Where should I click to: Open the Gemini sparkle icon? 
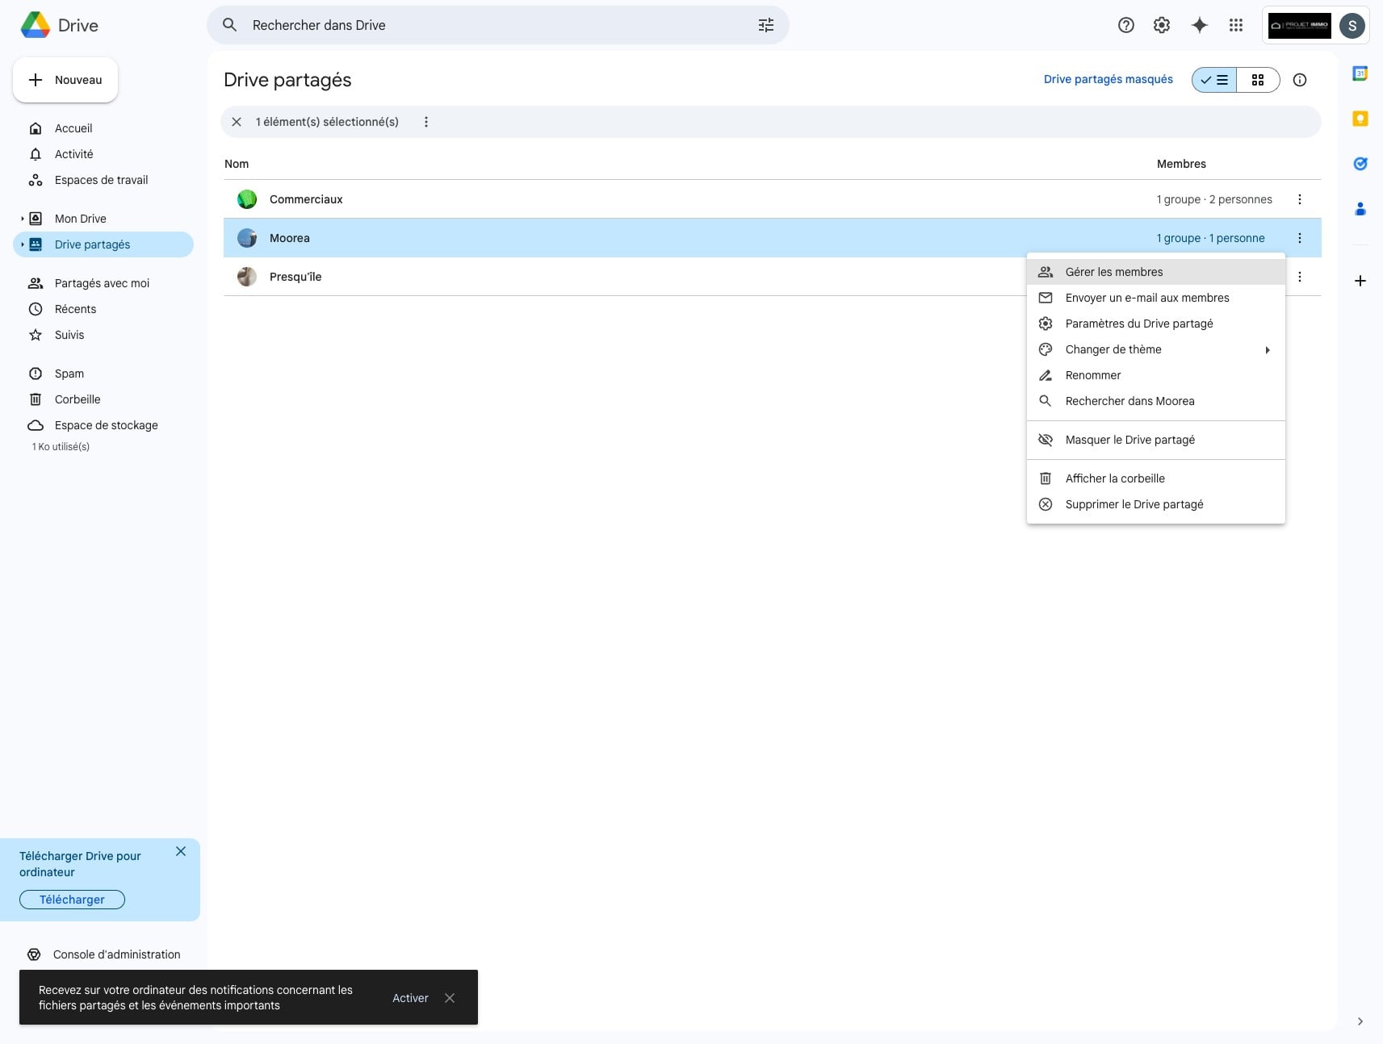[x=1199, y=25]
